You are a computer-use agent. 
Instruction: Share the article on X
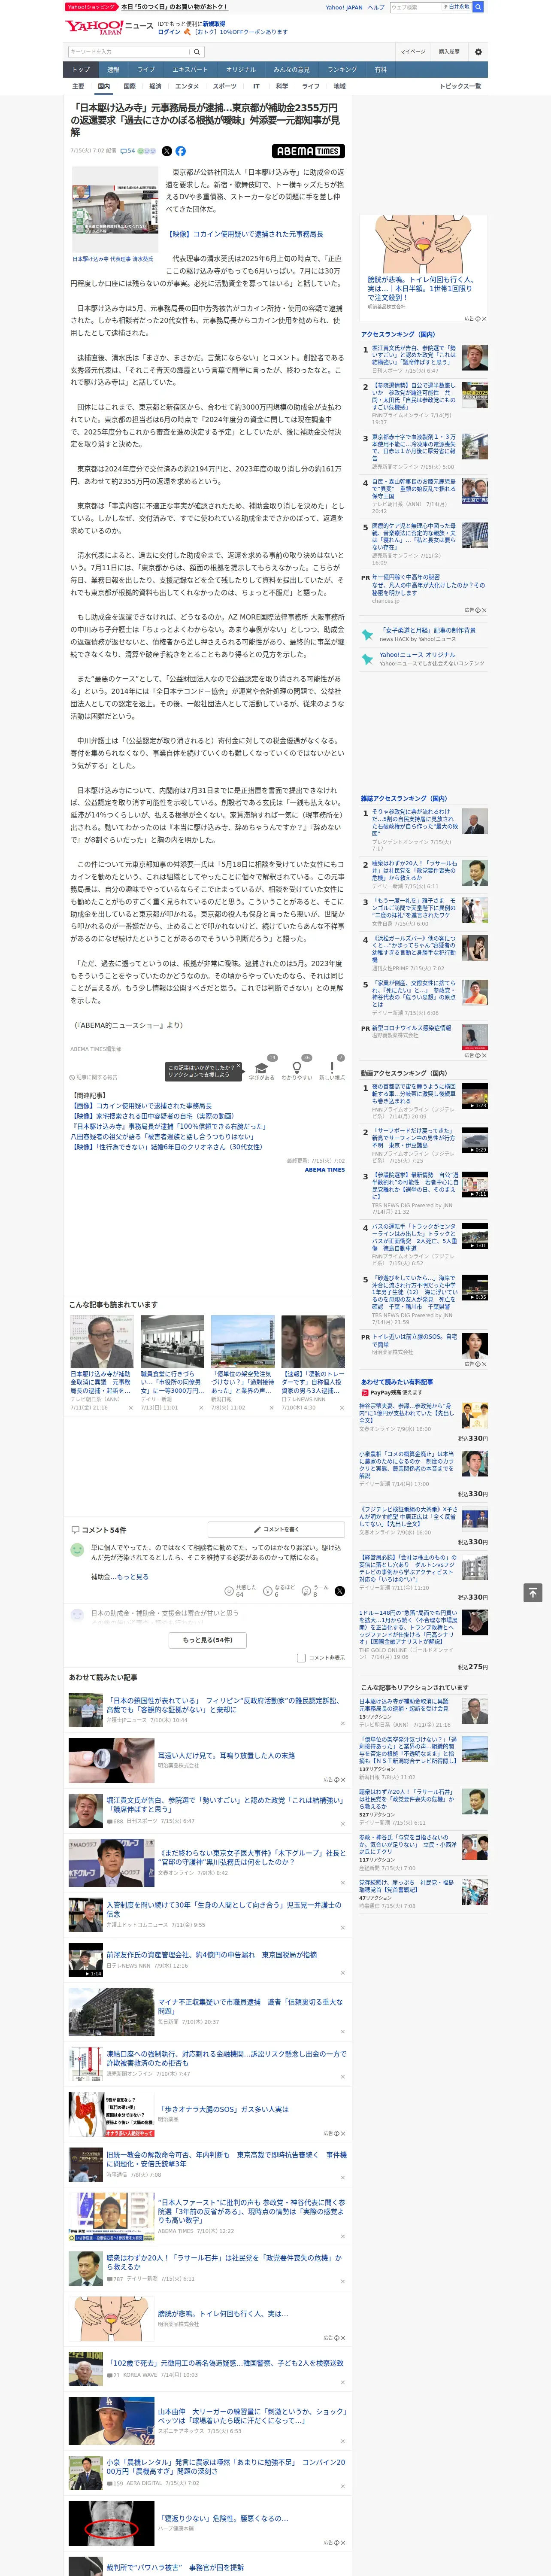[x=167, y=151]
